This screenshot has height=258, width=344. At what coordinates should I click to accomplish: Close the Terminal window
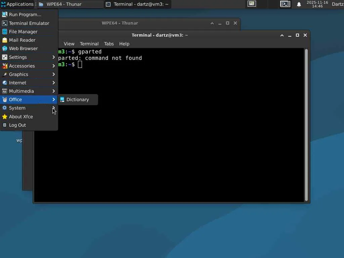[x=305, y=35]
